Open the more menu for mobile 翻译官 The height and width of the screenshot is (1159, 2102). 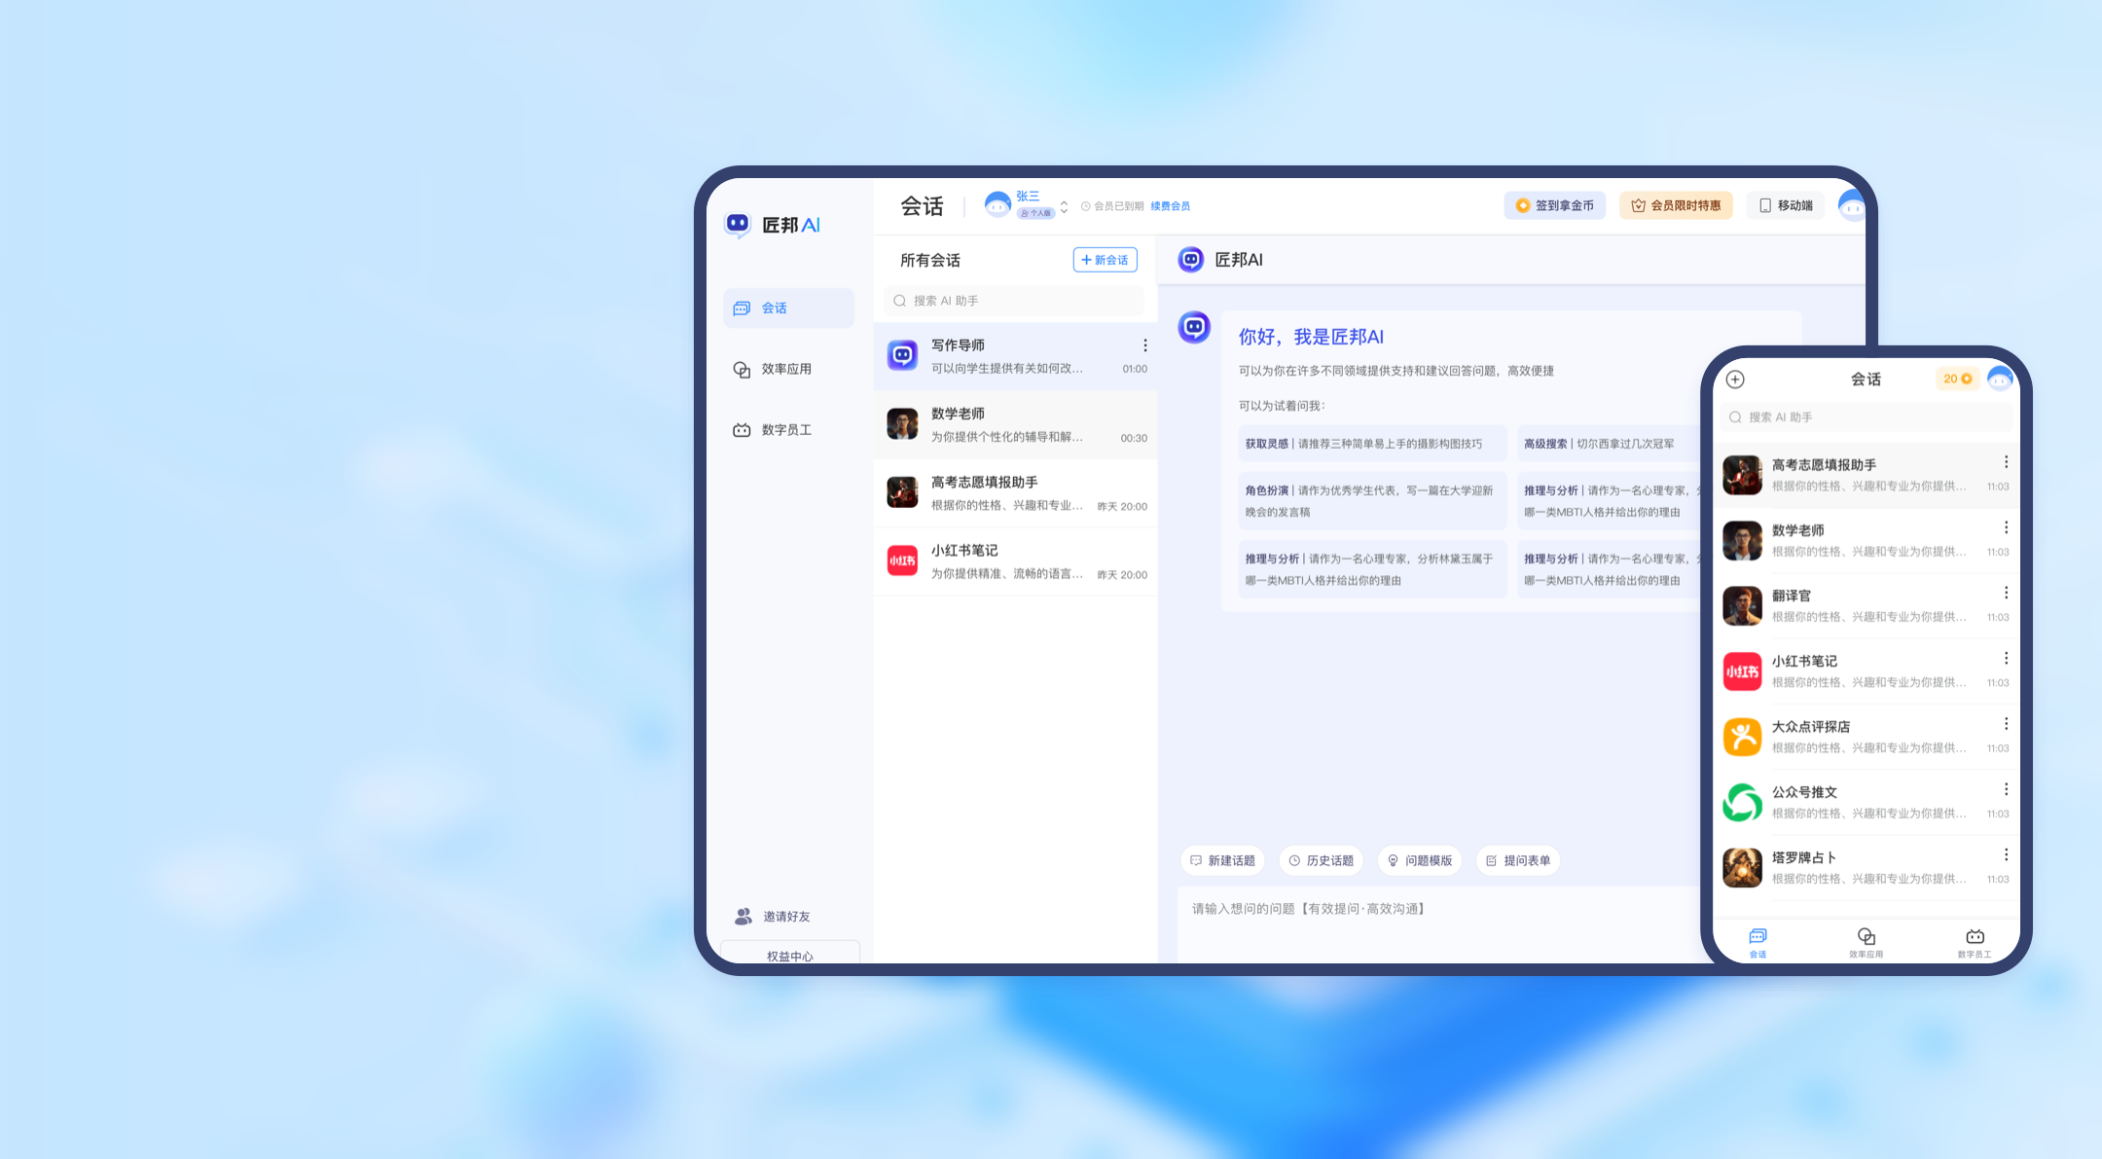(2006, 593)
